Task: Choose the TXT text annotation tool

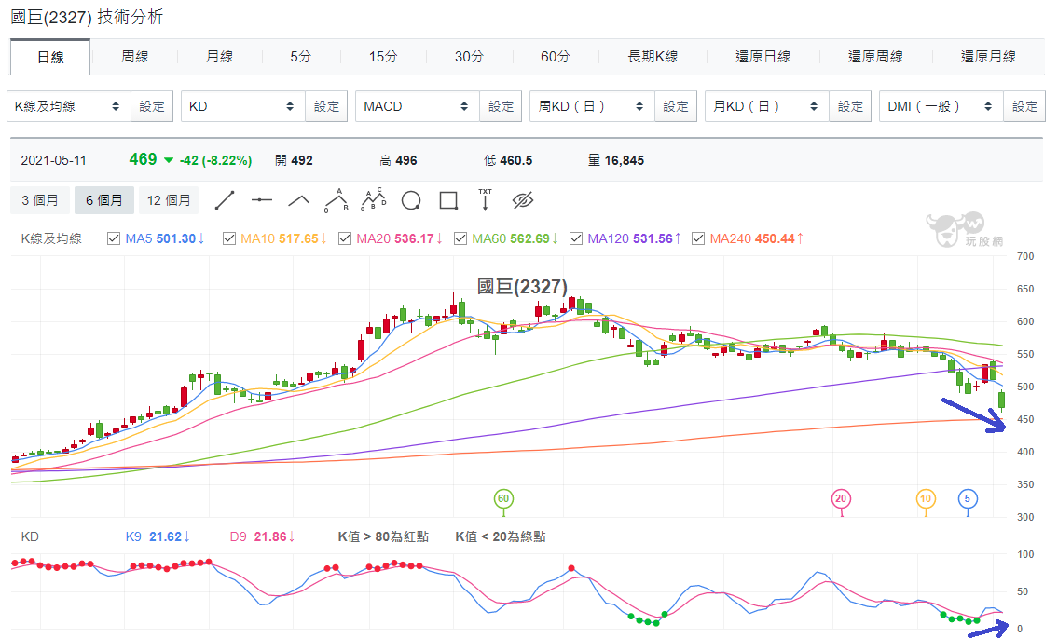Action: click(x=485, y=199)
